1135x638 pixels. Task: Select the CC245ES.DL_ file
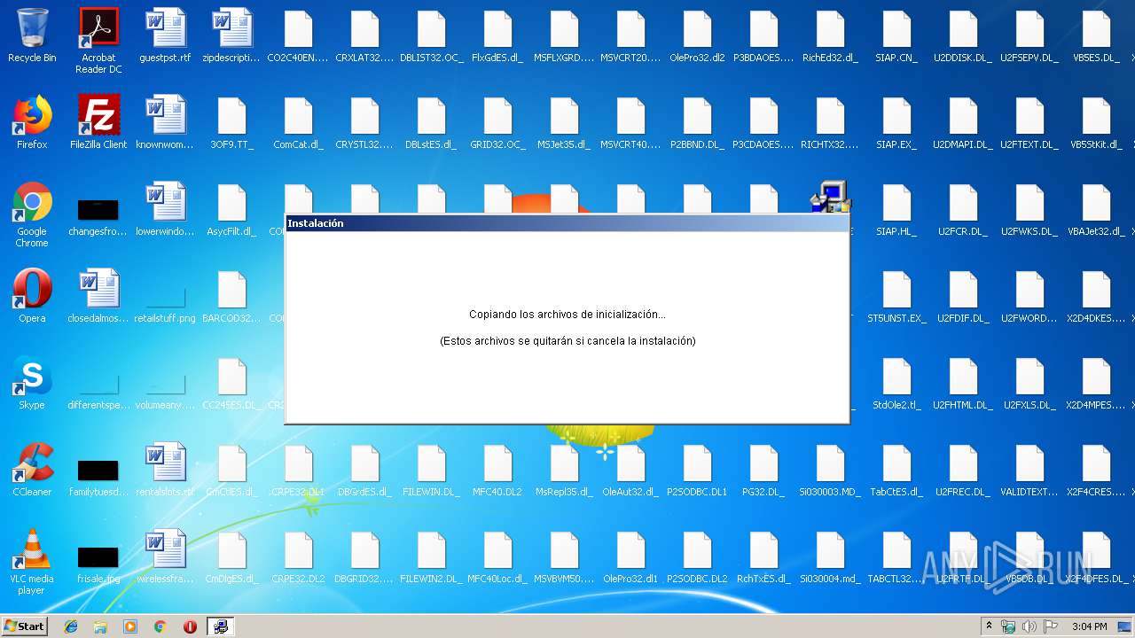click(x=231, y=383)
